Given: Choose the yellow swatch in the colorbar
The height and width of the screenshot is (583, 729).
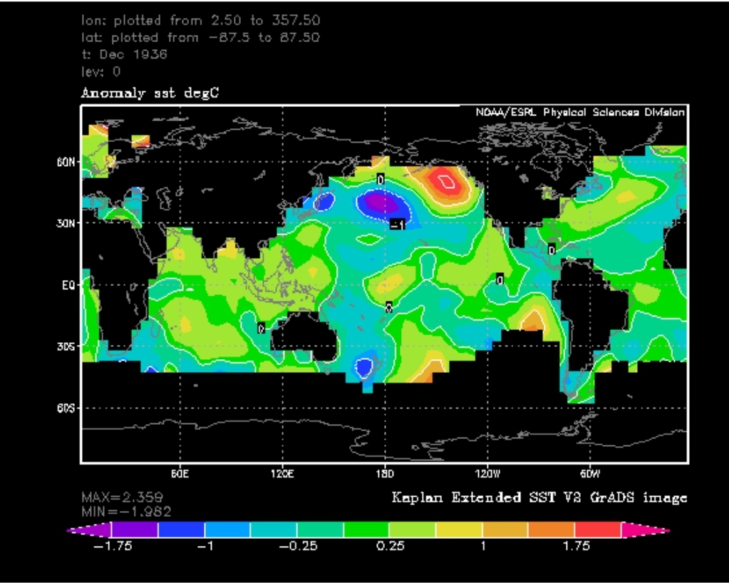Looking at the screenshot, I should click(458, 530).
